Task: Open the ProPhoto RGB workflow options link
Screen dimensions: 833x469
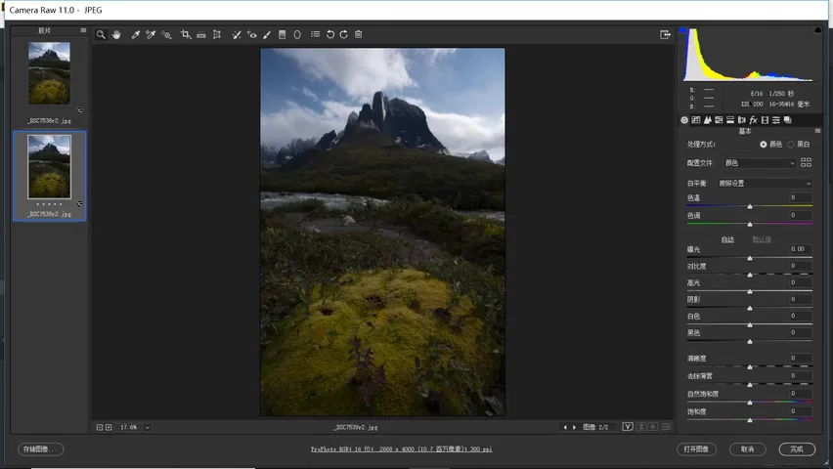Action: [x=402, y=449]
